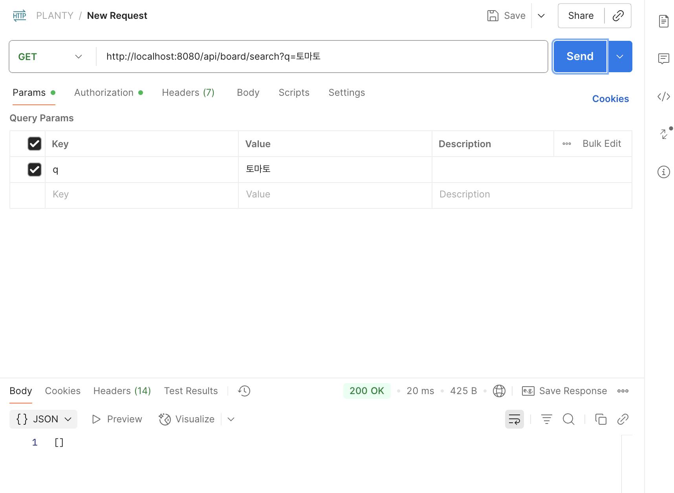The image size is (674, 493).
Task: Expand Save options dropdown arrow
Action: [x=541, y=16]
